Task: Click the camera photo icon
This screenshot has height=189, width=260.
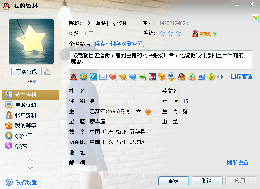Action: [x=201, y=77]
